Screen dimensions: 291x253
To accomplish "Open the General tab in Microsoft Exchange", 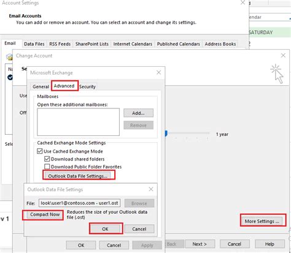I will (x=41, y=86).
